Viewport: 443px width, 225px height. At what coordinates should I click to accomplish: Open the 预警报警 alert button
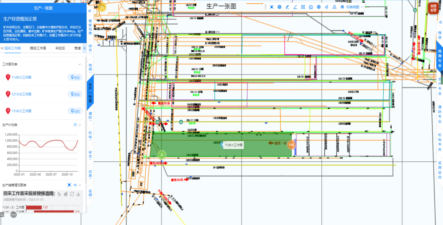click(x=433, y=8)
